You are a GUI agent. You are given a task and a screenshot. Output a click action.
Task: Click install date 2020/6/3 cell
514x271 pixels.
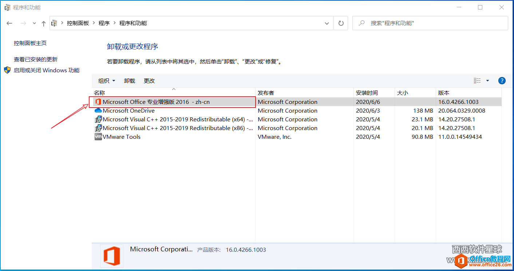[x=368, y=110]
